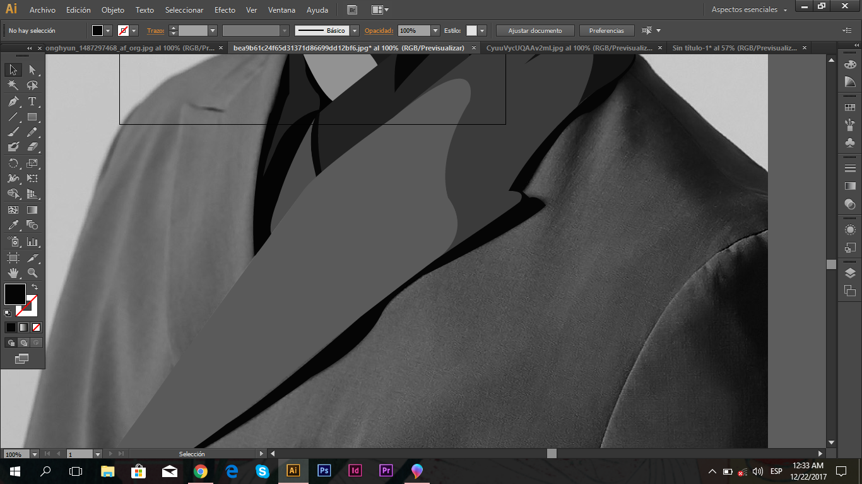Screen dimensions: 862x484
Task: Select the Rectangle tool
Action: pos(32,117)
